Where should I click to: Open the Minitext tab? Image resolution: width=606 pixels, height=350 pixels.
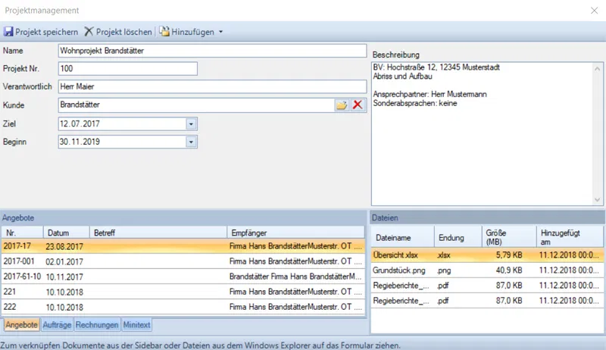(x=137, y=325)
